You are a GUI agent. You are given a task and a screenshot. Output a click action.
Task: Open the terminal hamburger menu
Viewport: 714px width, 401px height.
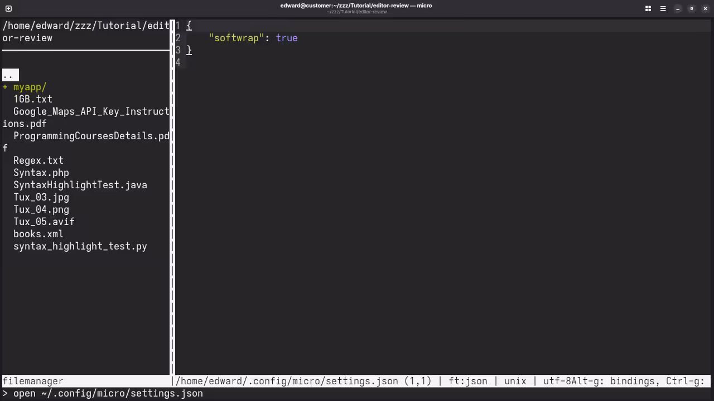click(663, 8)
